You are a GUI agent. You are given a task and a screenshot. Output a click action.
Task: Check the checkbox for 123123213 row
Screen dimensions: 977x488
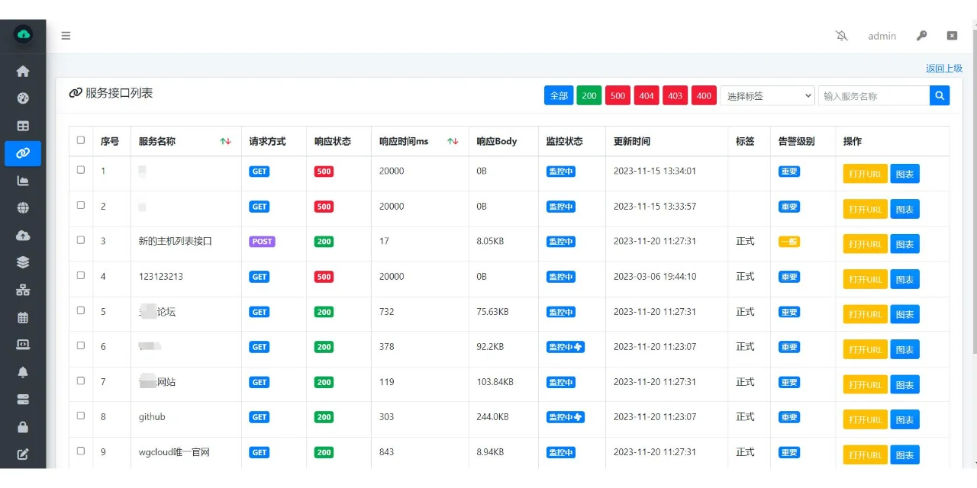[81, 275]
